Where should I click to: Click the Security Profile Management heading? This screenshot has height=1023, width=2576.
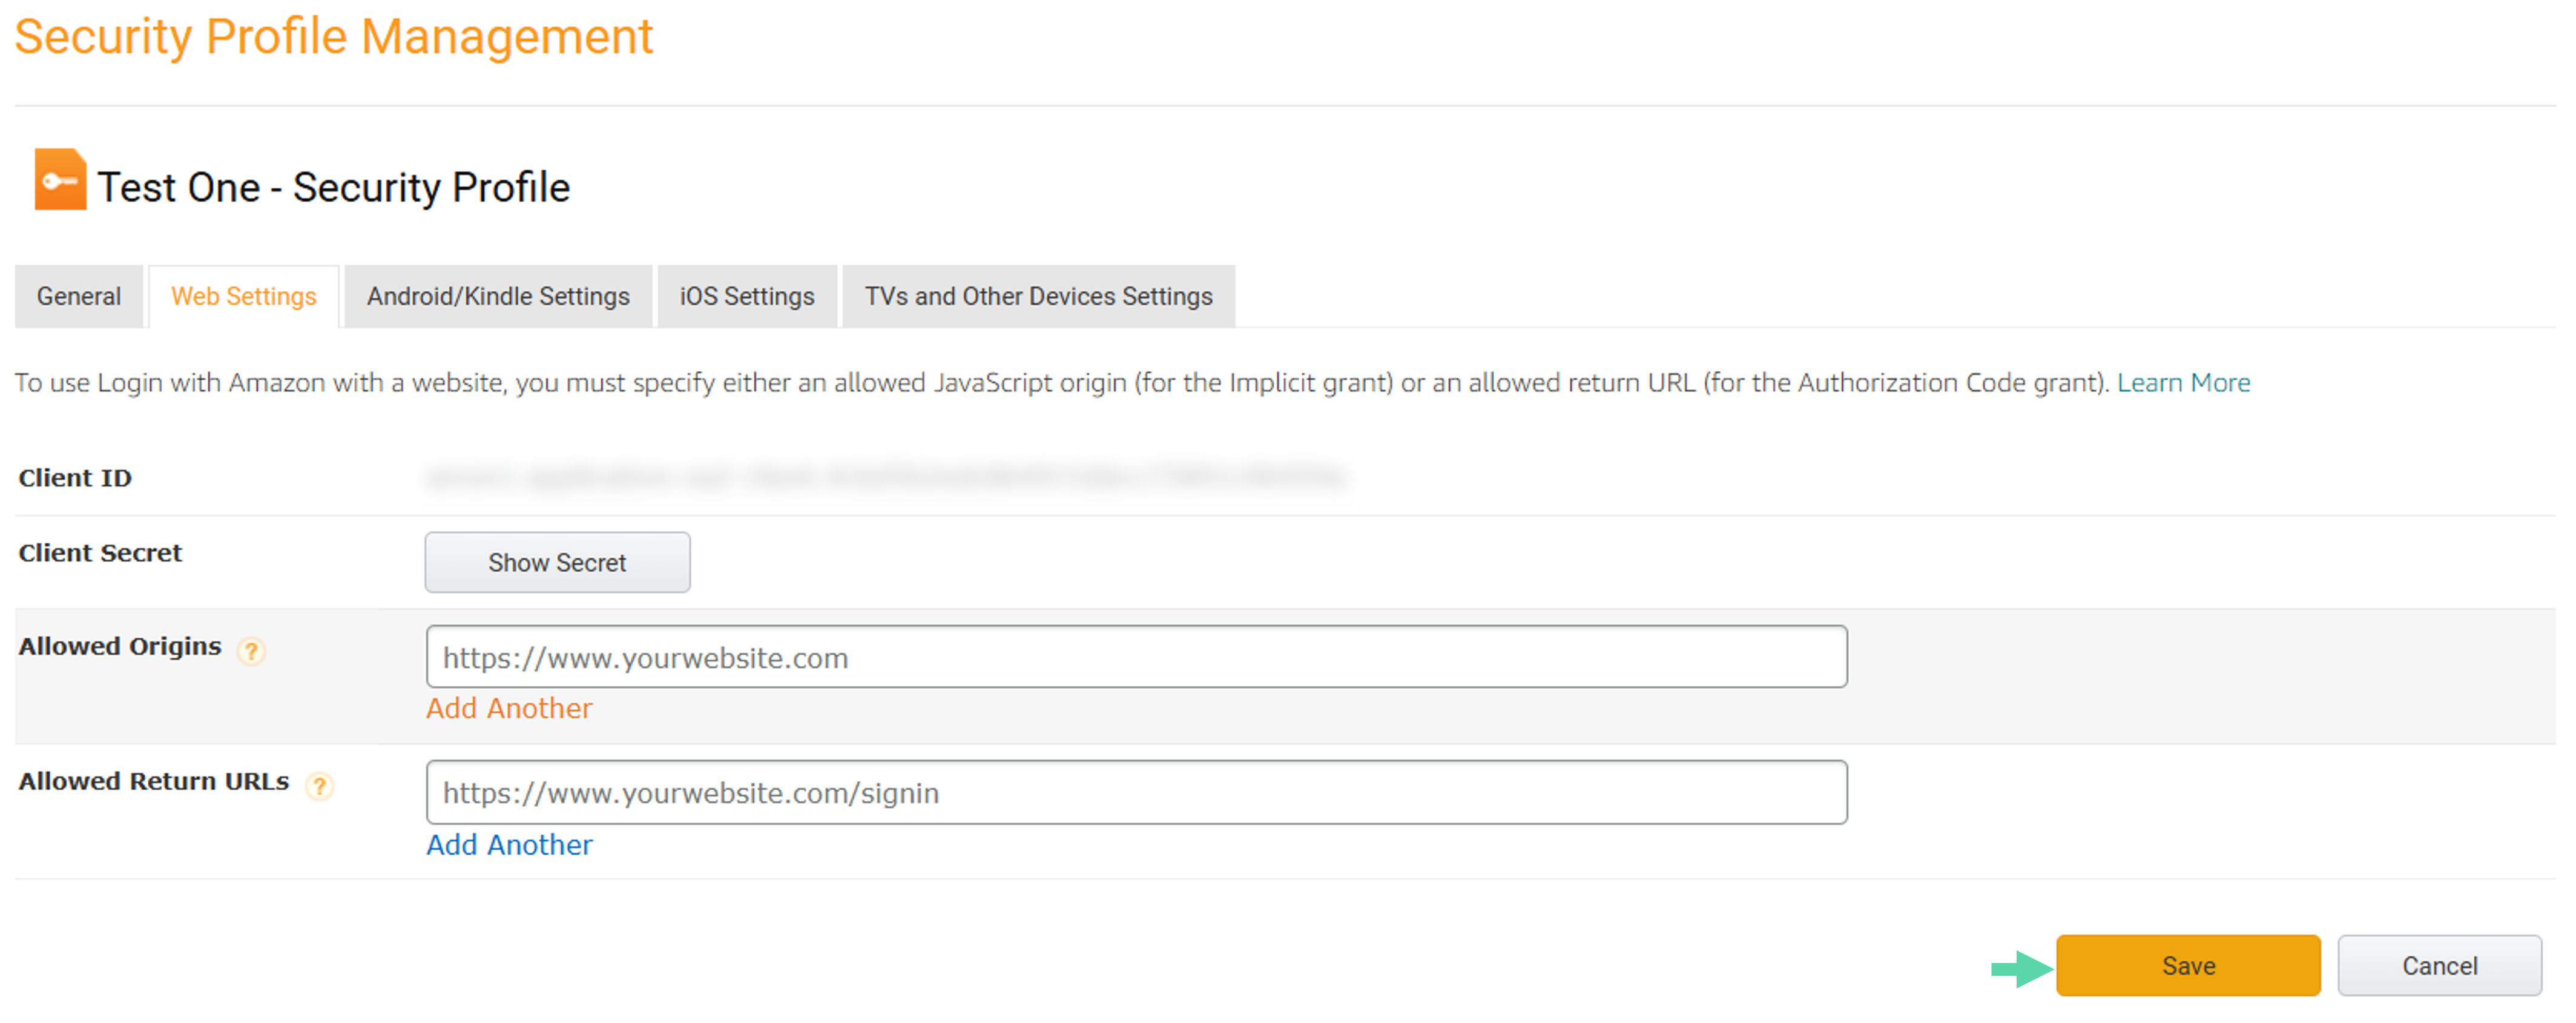tap(334, 37)
